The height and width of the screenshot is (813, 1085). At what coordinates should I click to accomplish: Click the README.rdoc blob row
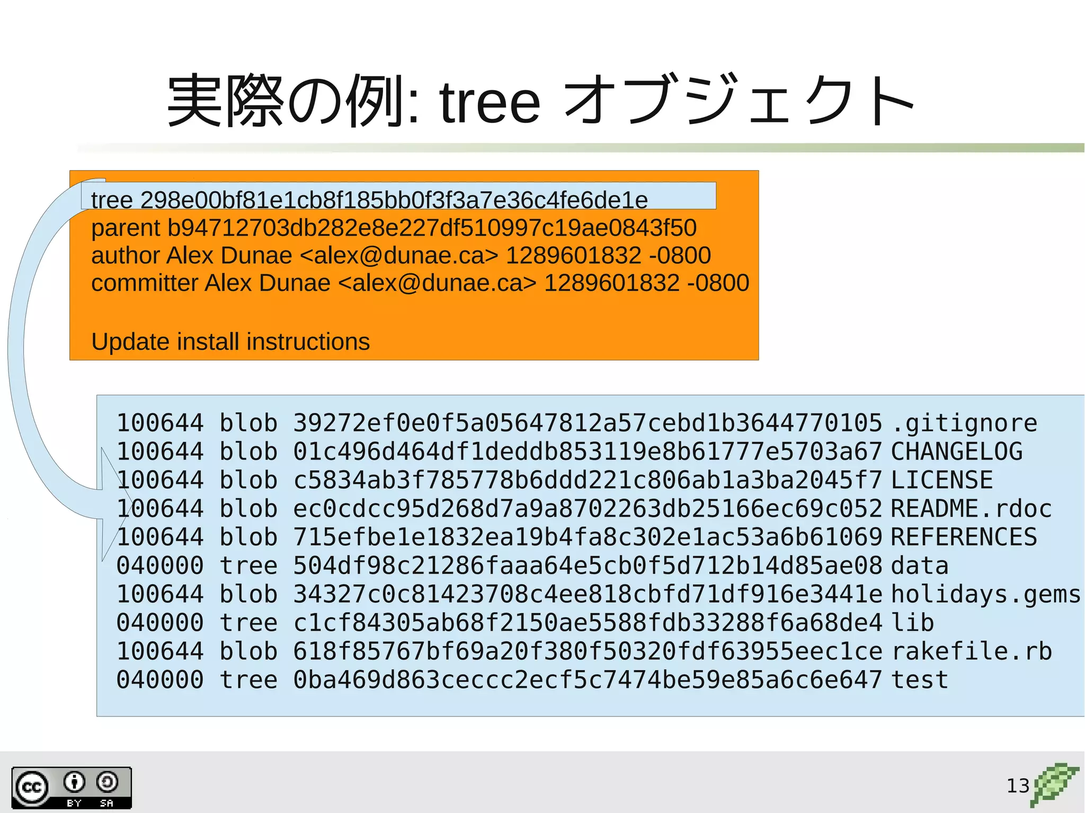tap(584, 508)
